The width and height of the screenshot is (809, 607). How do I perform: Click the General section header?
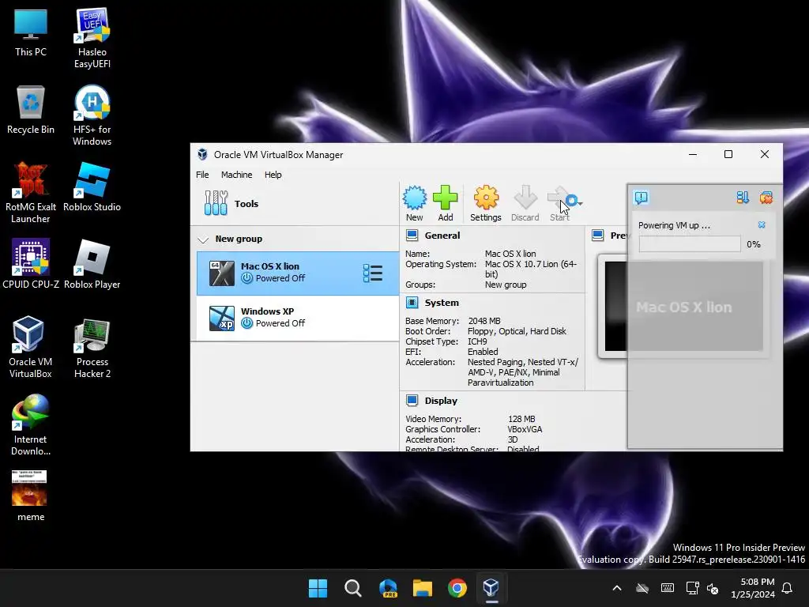point(442,236)
